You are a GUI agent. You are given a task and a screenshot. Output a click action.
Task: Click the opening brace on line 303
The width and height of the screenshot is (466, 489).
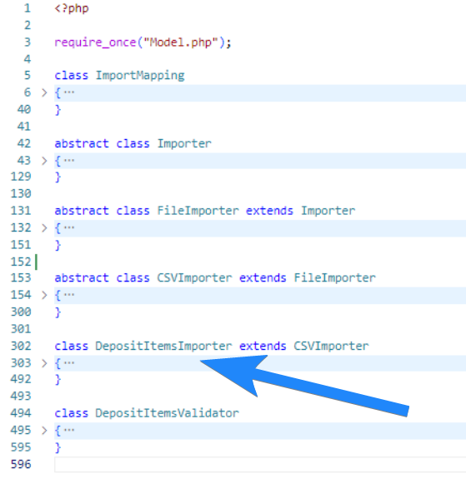click(58, 363)
